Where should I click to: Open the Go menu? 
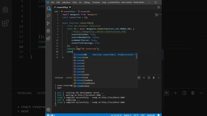pyautogui.click(x=80, y=2)
